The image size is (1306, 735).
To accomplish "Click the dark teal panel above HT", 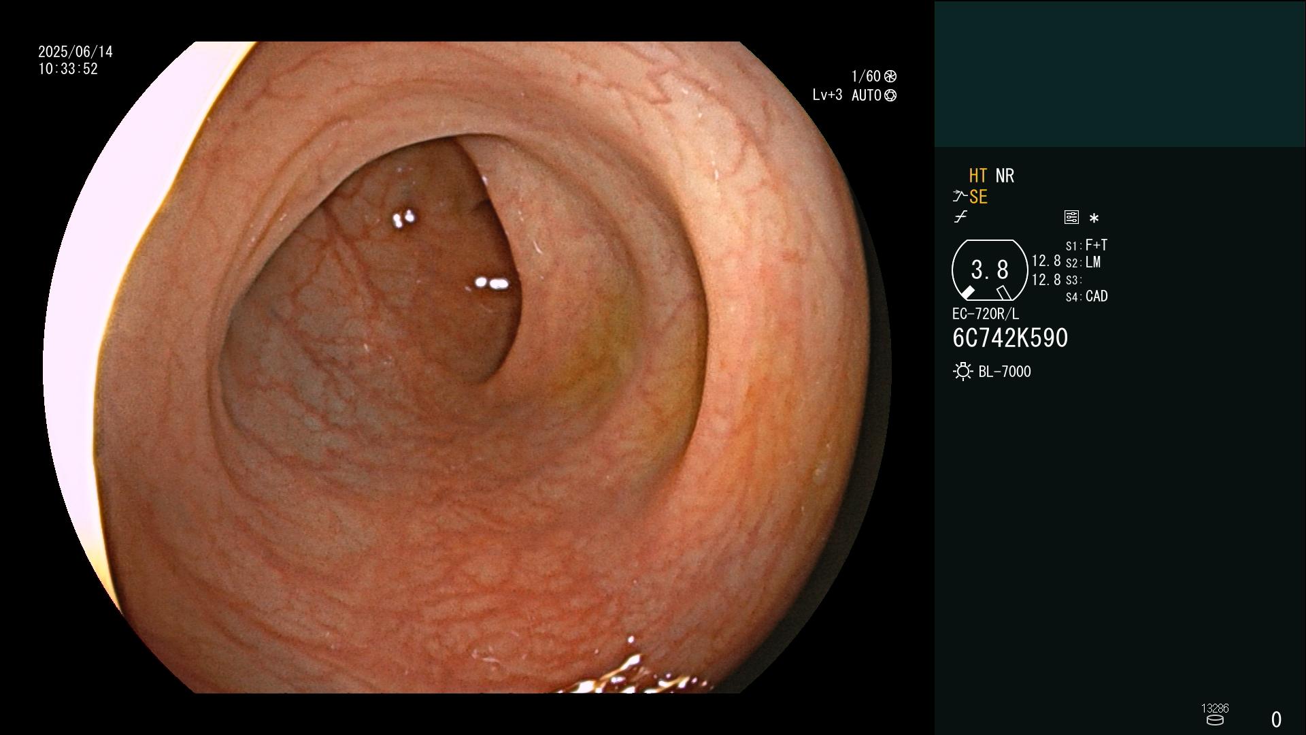I will point(1120,73).
